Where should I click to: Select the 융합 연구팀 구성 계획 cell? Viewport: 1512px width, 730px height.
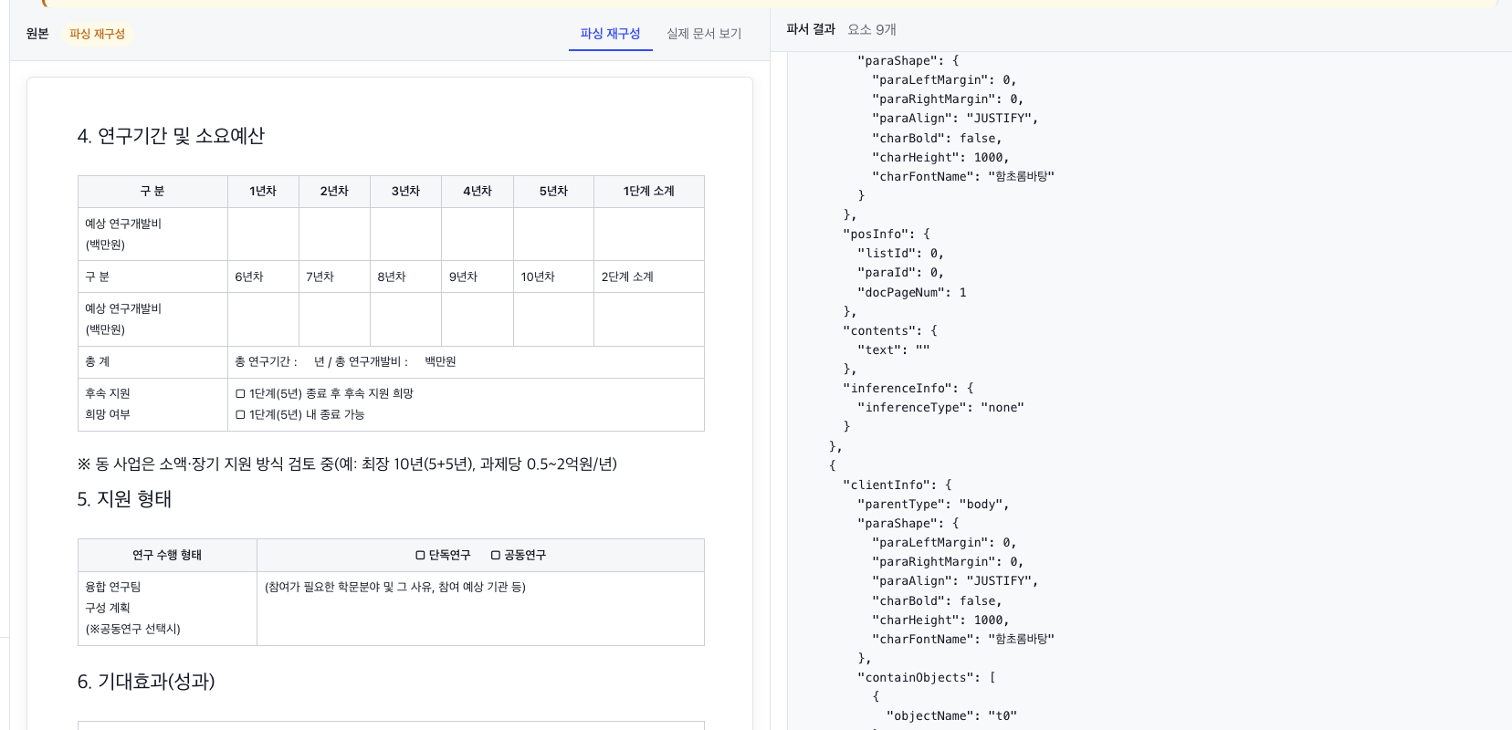[x=167, y=609]
